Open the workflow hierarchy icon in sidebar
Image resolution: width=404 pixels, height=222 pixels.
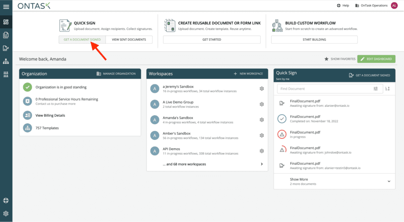6,61
